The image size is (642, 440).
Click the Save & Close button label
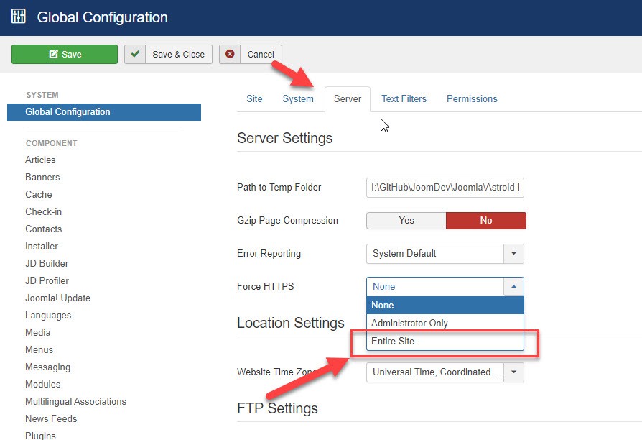coord(179,54)
